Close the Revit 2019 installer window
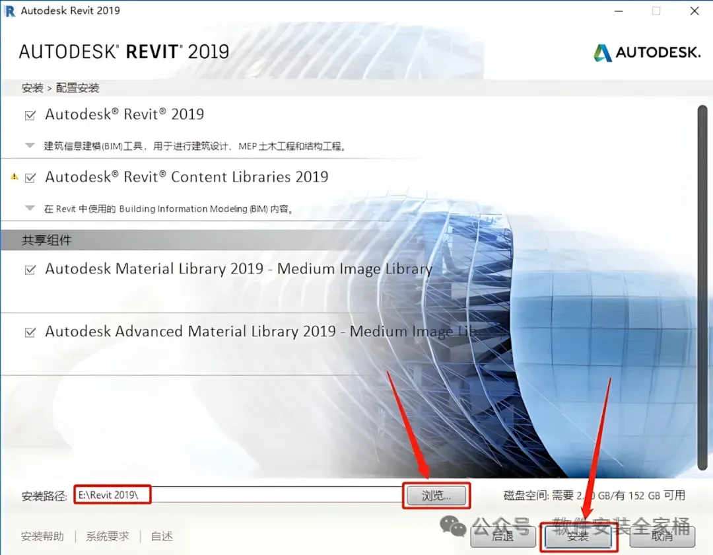 pos(695,11)
